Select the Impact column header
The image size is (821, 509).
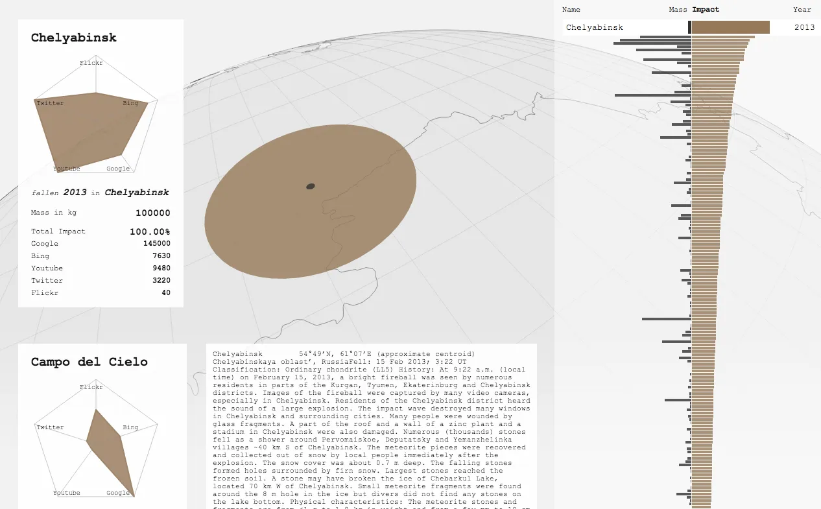pyautogui.click(x=706, y=10)
